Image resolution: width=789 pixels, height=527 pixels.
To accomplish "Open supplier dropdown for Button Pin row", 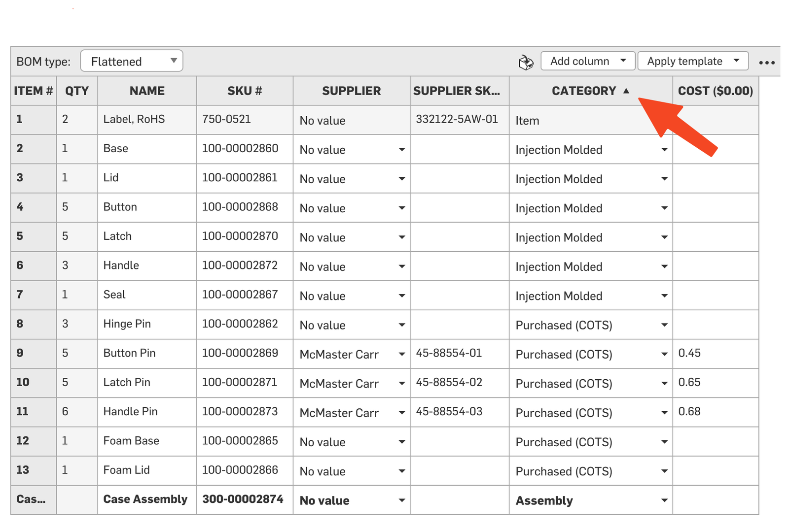I will (x=401, y=354).
